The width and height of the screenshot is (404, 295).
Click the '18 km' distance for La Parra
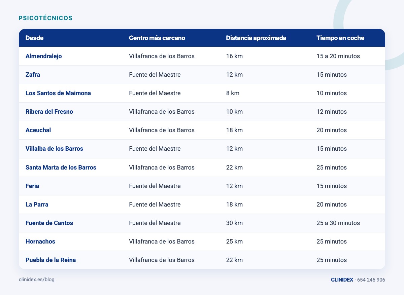pos(234,205)
